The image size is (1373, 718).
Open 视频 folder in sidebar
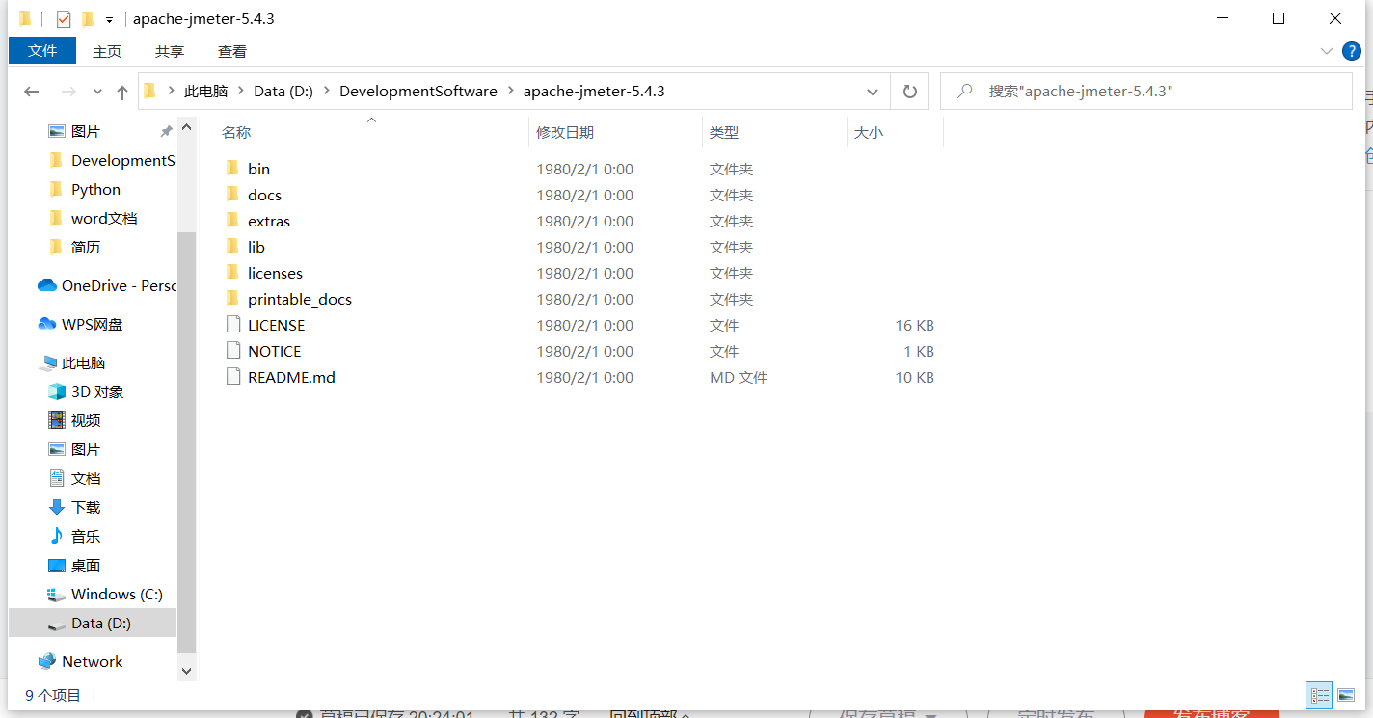[x=74, y=420]
